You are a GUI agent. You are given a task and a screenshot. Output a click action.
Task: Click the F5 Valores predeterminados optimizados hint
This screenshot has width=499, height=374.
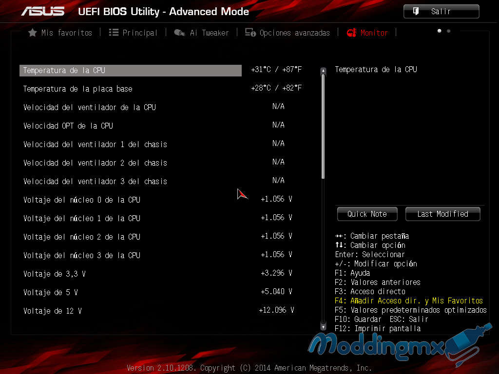pyautogui.click(x=411, y=310)
